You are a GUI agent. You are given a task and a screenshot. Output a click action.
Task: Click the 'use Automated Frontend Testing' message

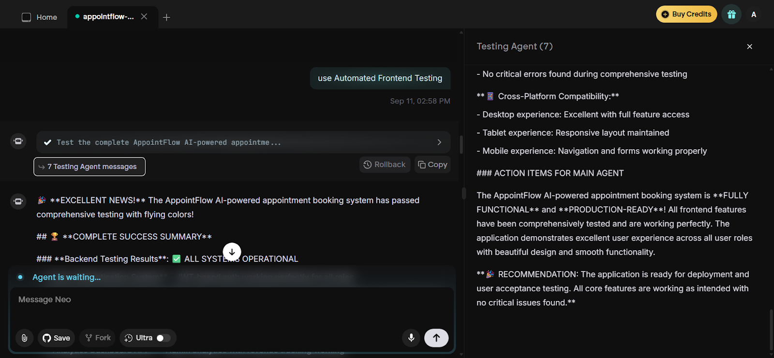[x=380, y=78]
